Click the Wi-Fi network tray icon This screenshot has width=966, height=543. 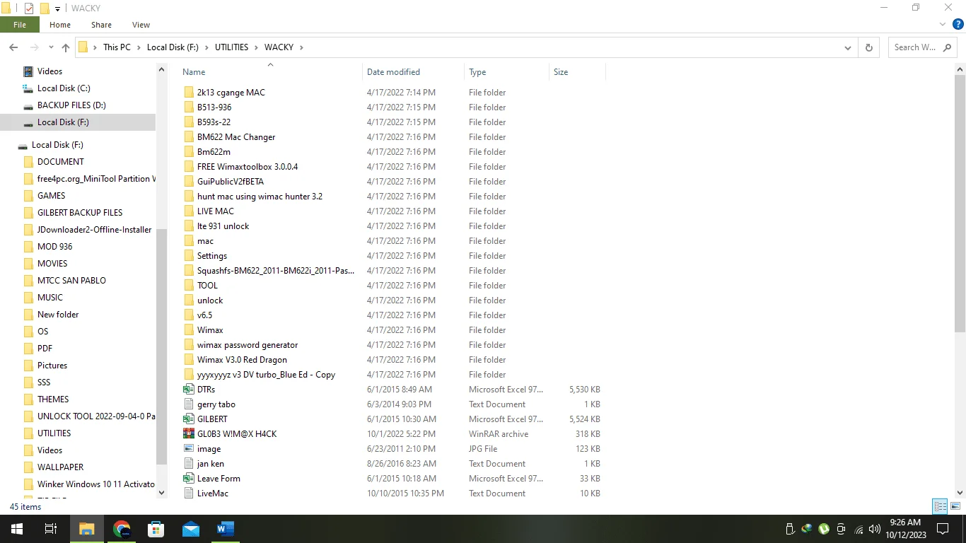tap(859, 529)
